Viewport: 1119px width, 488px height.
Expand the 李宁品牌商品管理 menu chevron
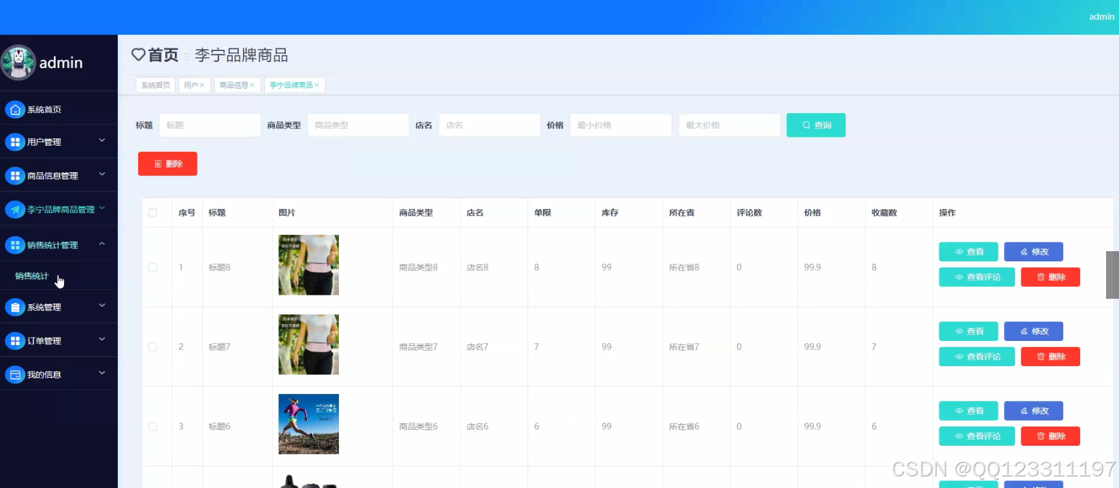[x=102, y=208]
